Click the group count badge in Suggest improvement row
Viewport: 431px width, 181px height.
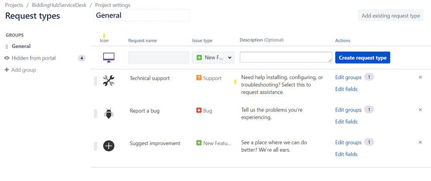369,142
